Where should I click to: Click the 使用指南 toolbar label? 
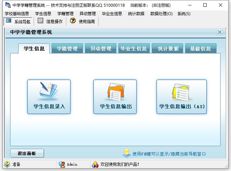[x=87, y=22]
